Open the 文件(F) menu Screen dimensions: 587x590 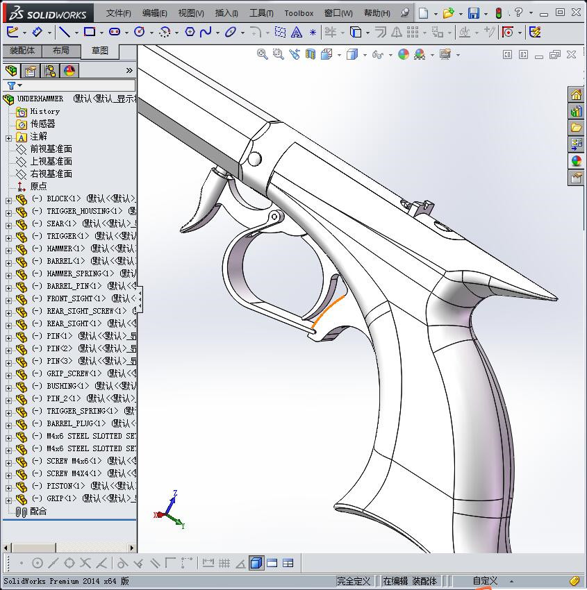[x=118, y=13]
